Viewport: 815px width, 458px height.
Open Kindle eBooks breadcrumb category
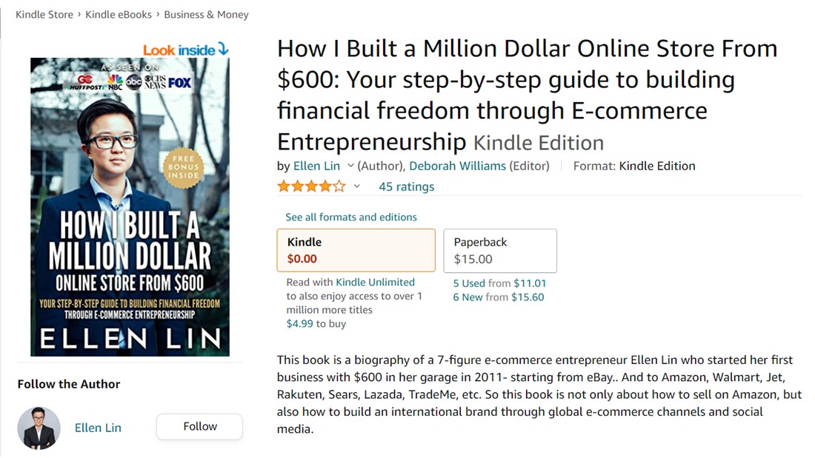tap(119, 14)
